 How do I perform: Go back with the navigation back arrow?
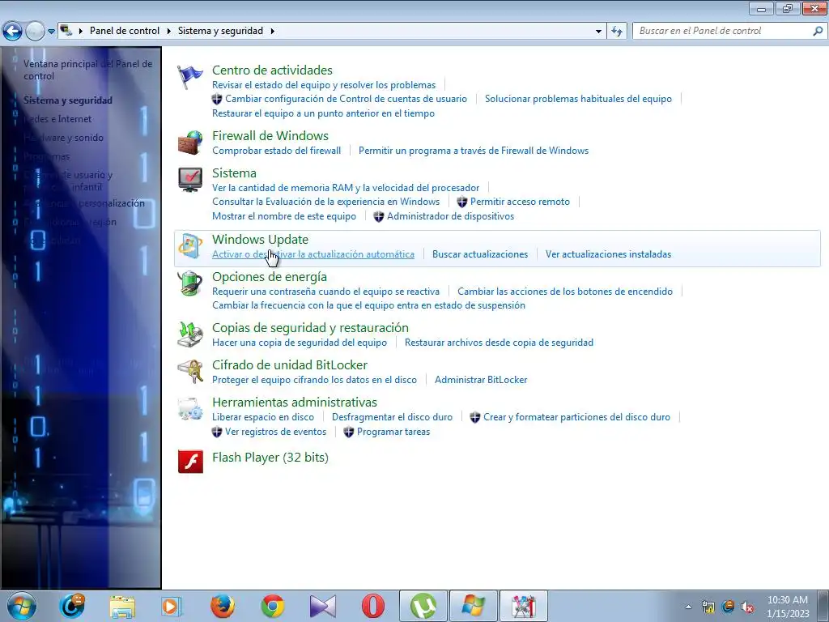point(12,32)
